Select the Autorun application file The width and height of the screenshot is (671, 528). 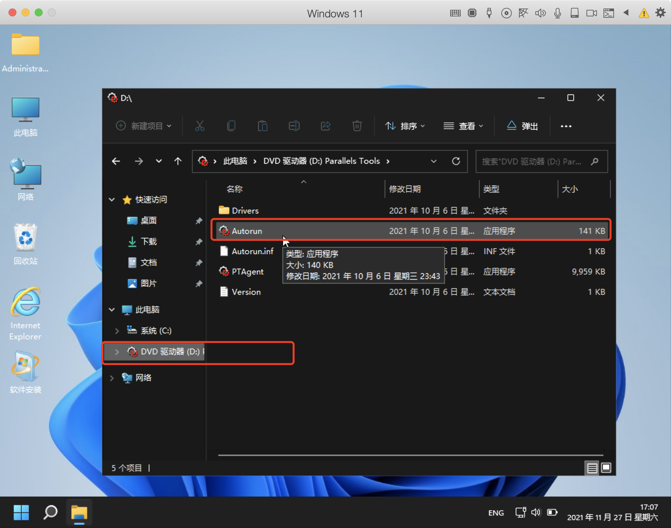[412, 231]
